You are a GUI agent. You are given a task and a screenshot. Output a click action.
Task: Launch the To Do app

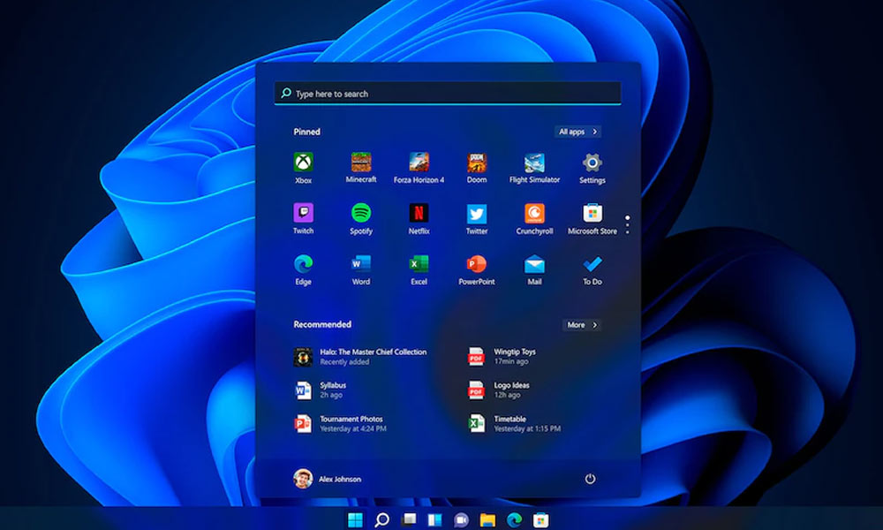pyautogui.click(x=592, y=269)
